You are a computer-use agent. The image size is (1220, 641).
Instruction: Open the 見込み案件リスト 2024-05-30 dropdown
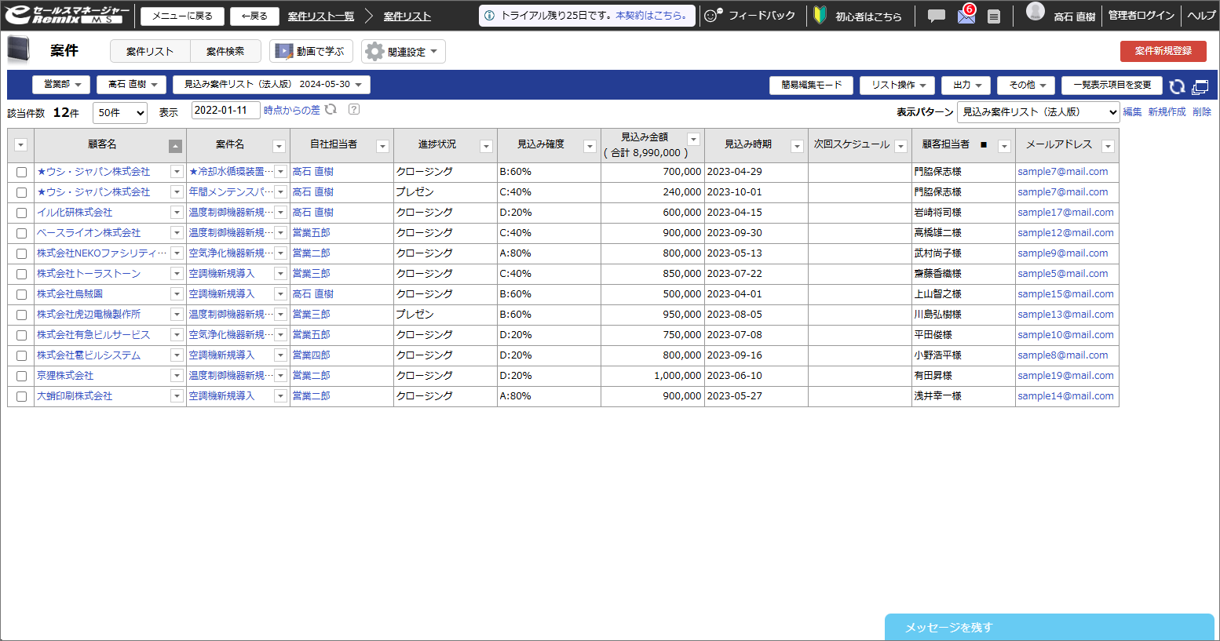(x=272, y=85)
